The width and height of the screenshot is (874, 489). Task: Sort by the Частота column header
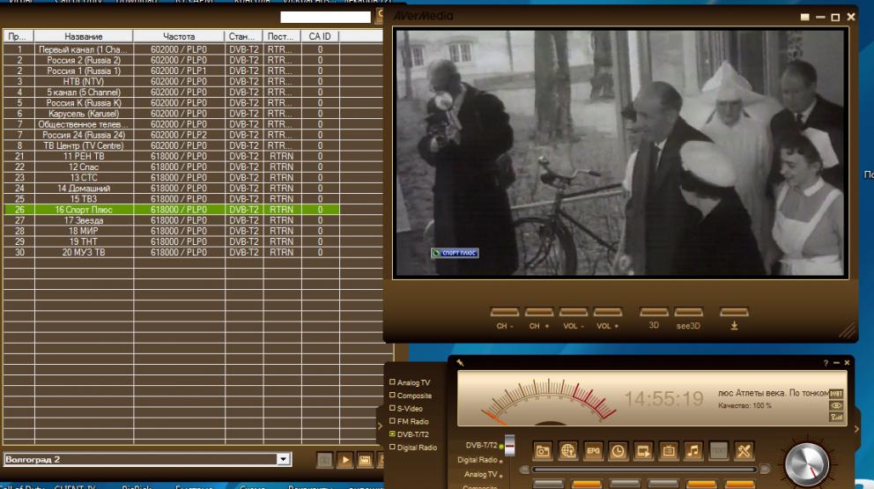(x=180, y=36)
